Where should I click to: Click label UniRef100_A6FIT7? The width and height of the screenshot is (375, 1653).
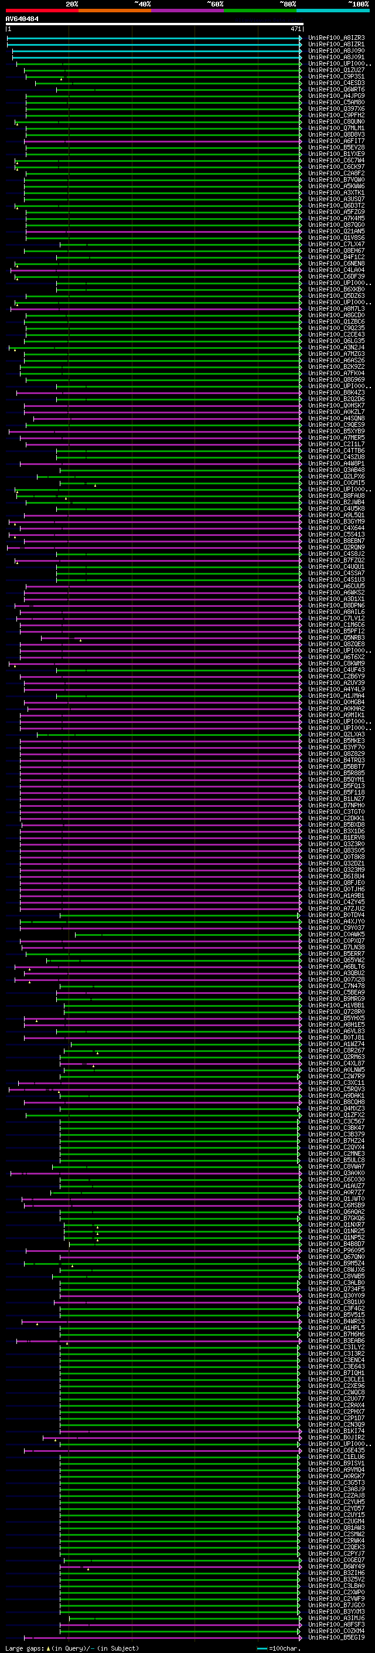pos(336,141)
